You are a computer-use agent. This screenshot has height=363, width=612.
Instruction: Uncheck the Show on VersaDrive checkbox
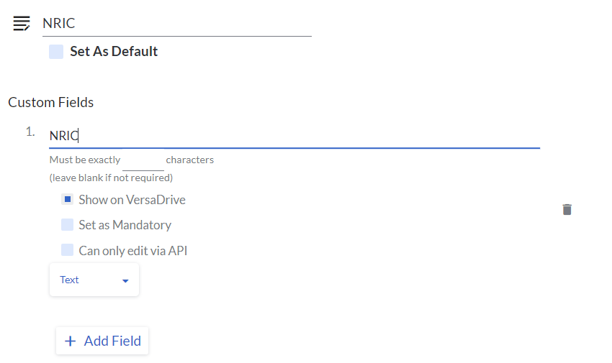(68, 199)
